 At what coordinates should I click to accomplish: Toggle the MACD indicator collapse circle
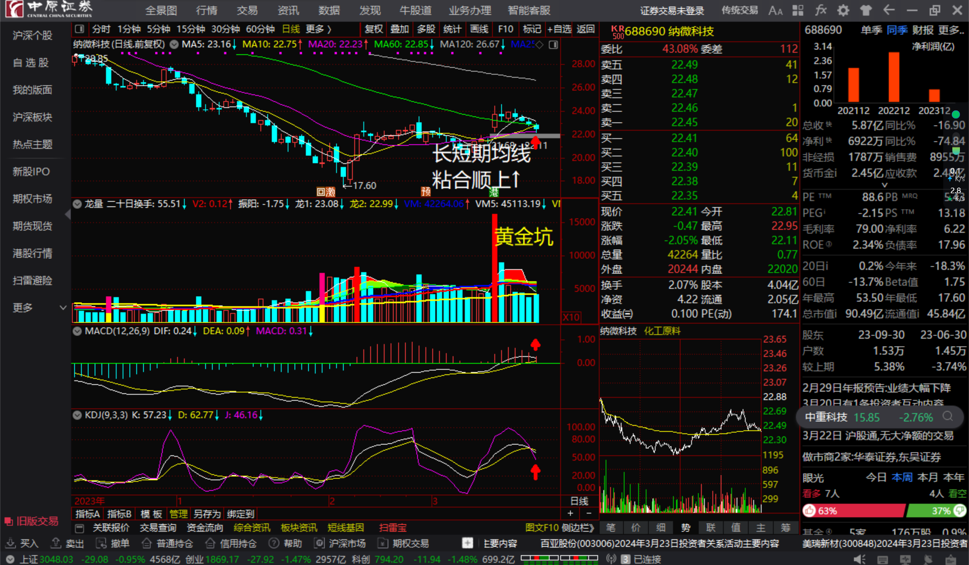pos(77,331)
